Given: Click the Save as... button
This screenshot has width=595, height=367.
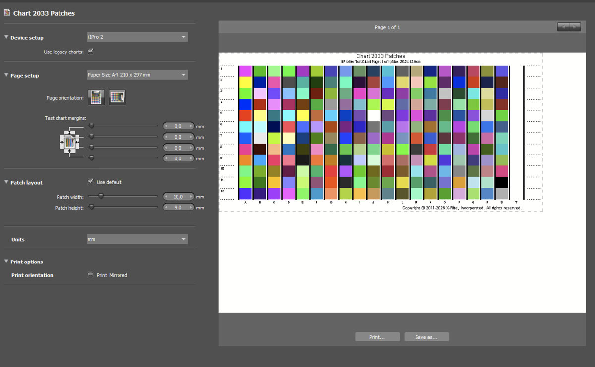Looking at the screenshot, I should pos(427,337).
